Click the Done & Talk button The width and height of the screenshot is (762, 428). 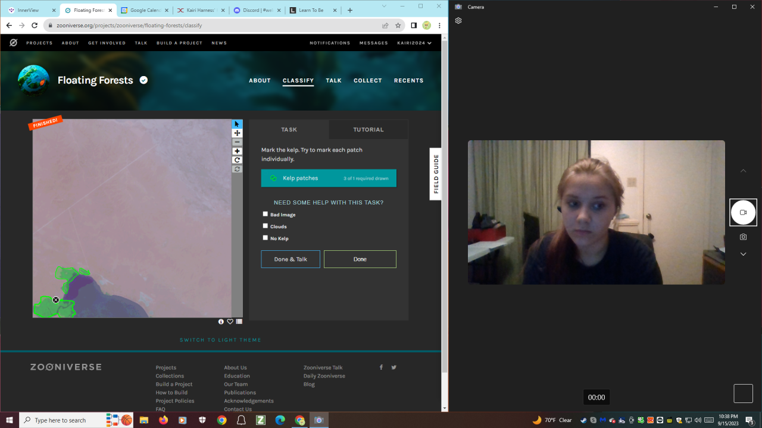coord(291,259)
